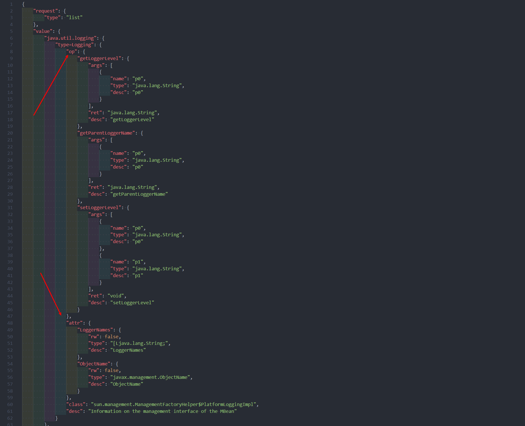Screen dimensions: 525x426
Task: Place cursor on "java.util.logging" key
Action: point(70,38)
